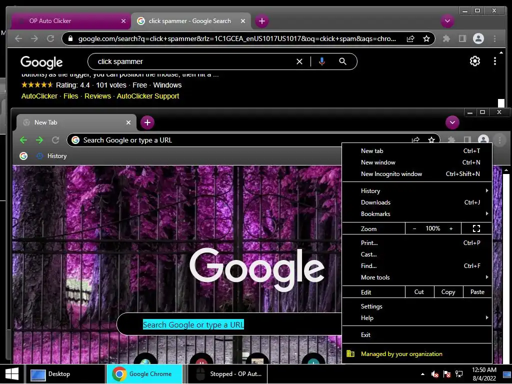The height and width of the screenshot is (384, 512).
Task: Choose Exit in Chrome menu
Action: [x=417, y=334]
